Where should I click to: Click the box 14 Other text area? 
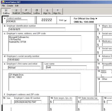tap(106, 87)
